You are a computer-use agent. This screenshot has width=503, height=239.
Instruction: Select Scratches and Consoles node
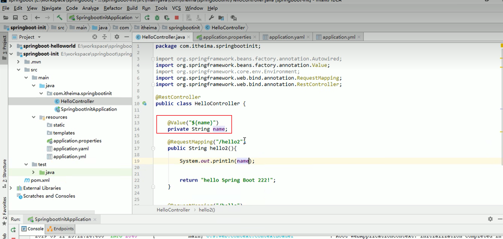pos(46,196)
